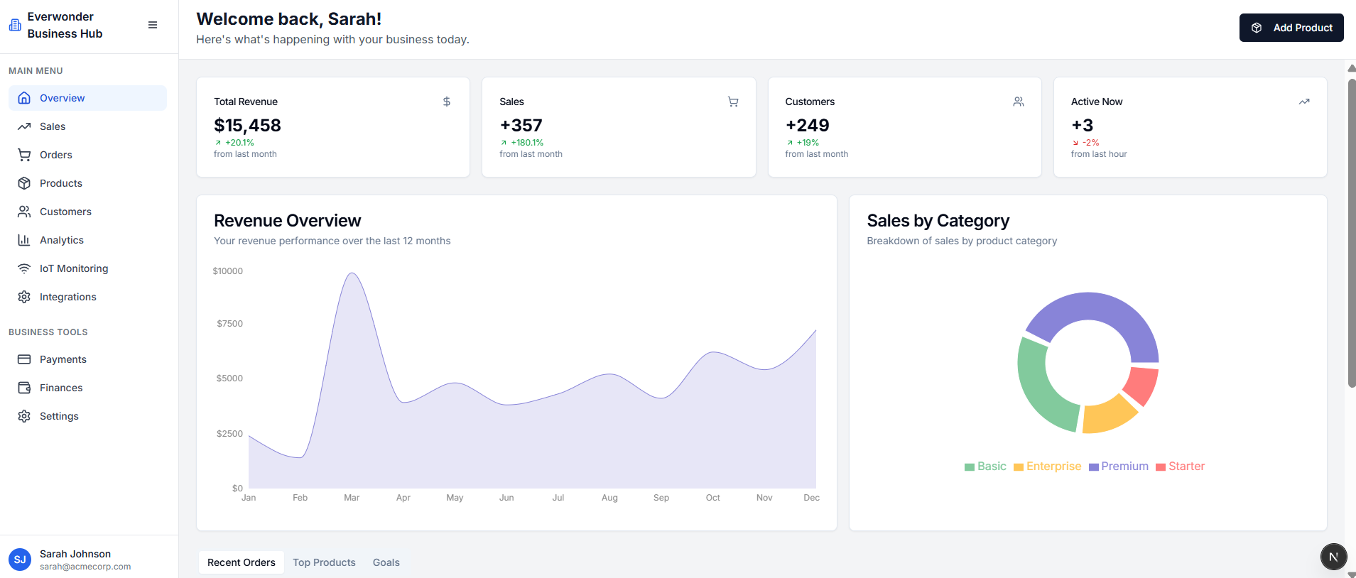
Task: Click the Analytics bar chart icon
Action: (24, 240)
